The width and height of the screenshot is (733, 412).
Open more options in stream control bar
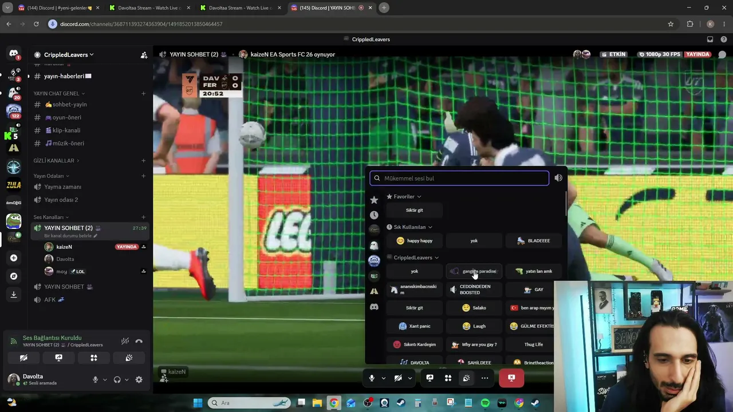tap(485, 378)
